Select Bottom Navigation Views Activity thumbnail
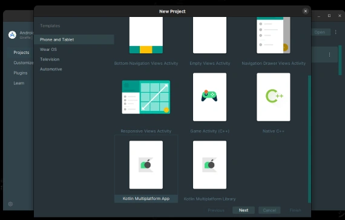This screenshot has width=345, height=220. pos(146,35)
